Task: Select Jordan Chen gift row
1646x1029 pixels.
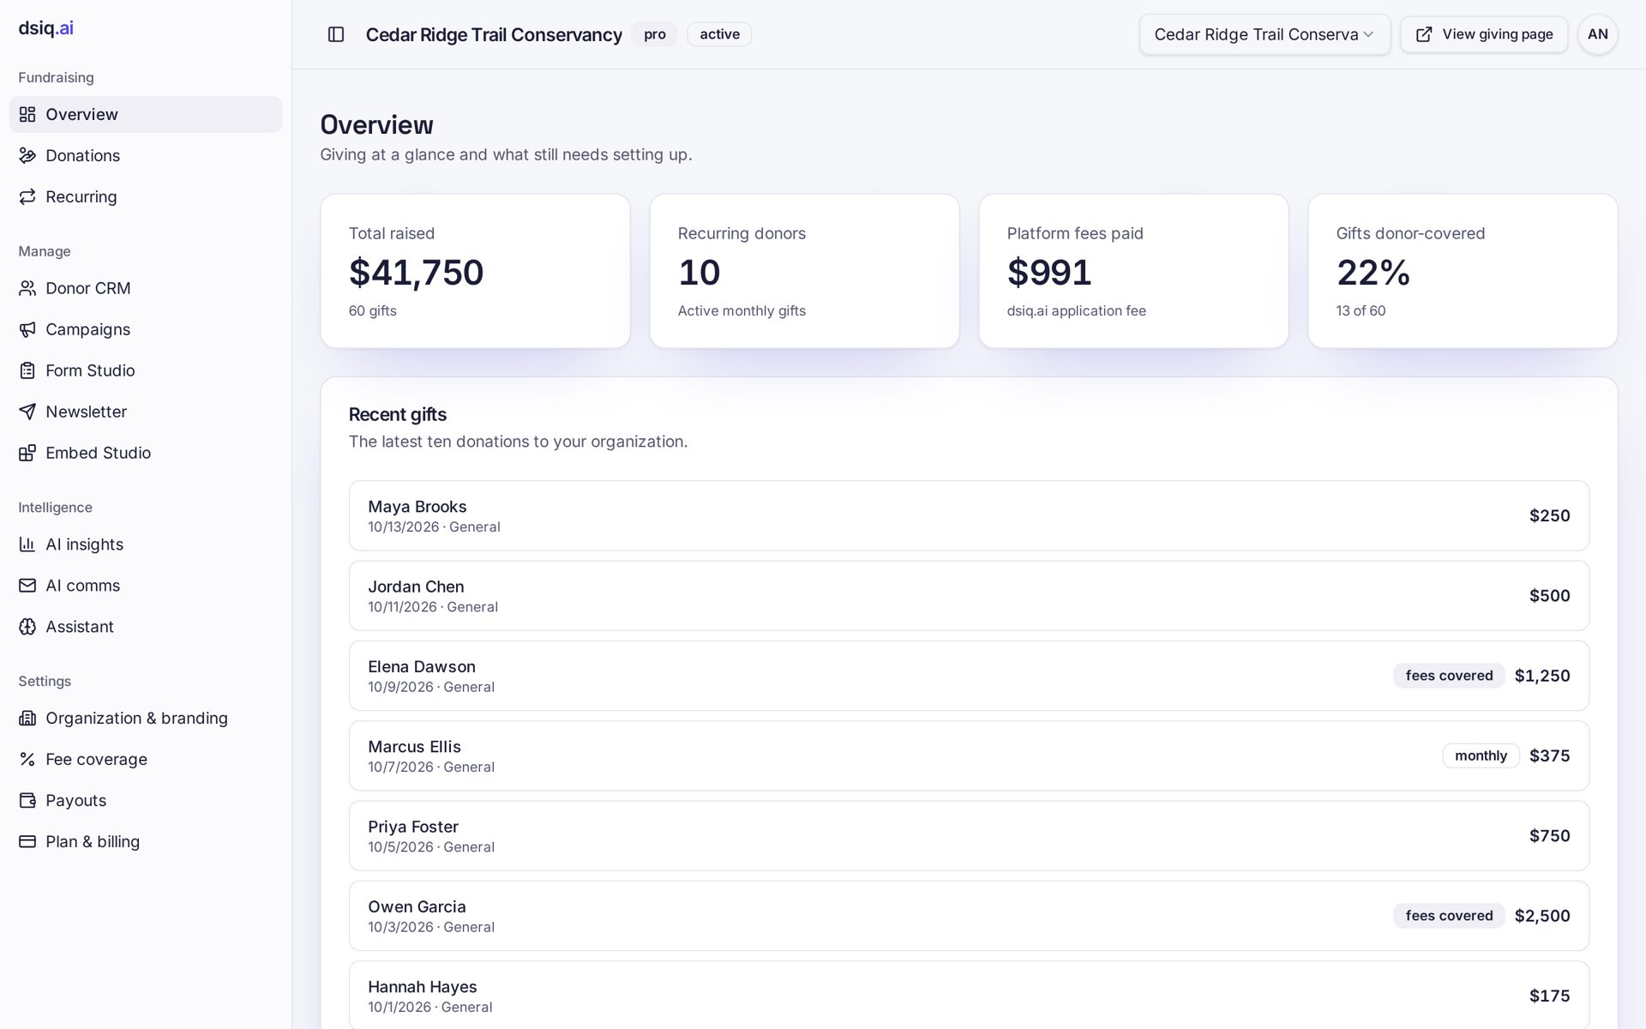Action: tap(969, 596)
